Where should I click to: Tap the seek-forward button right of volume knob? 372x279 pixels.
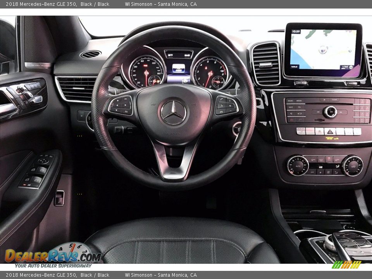coord(341,112)
